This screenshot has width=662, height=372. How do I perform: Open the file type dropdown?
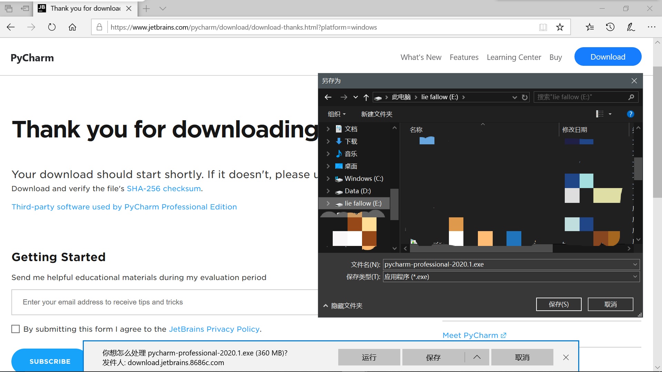tap(635, 277)
